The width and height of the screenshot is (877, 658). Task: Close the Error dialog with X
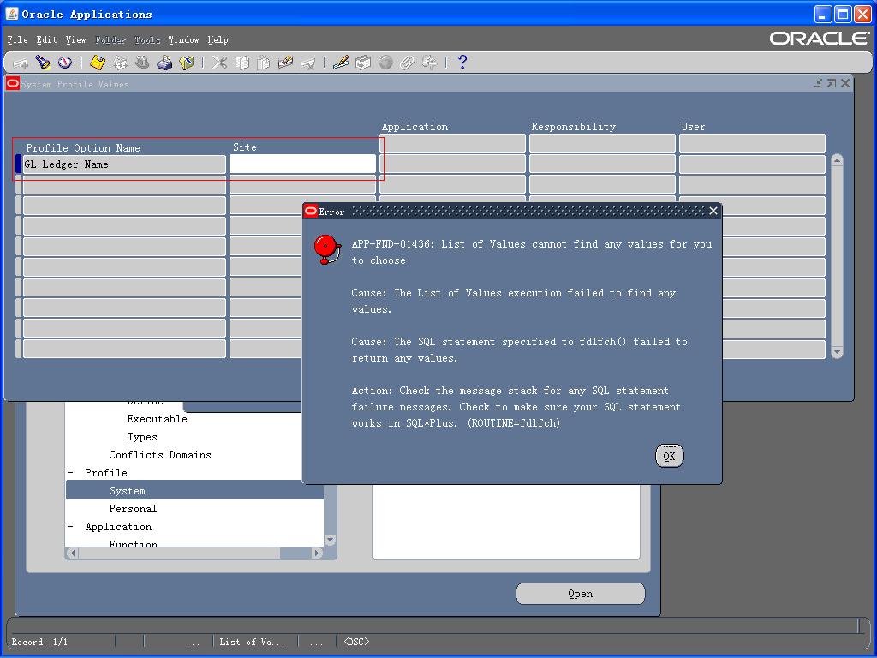click(x=713, y=211)
